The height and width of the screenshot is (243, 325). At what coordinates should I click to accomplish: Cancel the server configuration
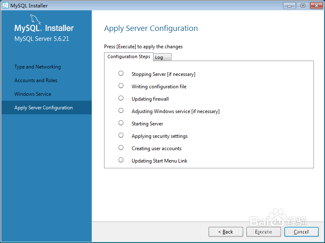(x=302, y=232)
